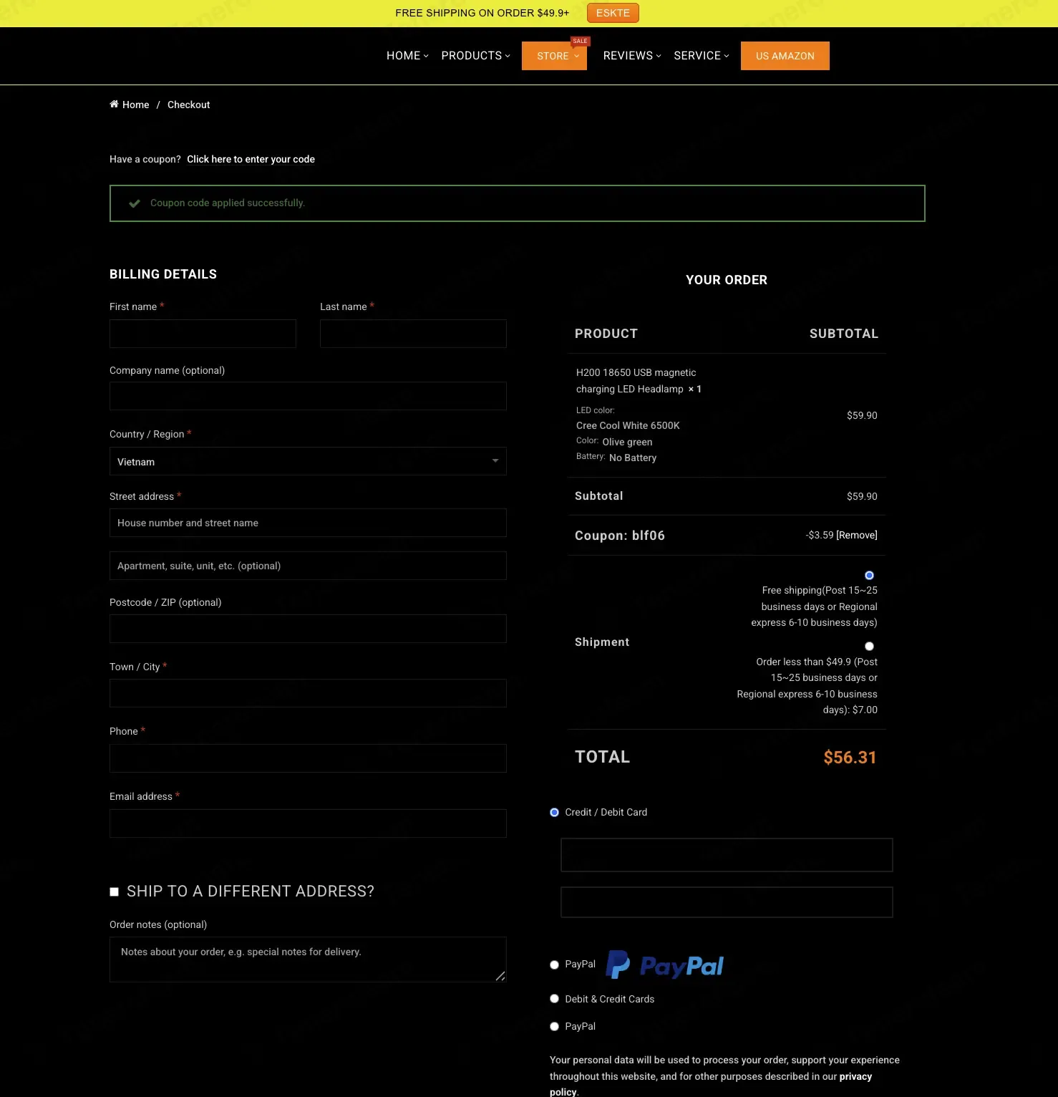This screenshot has height=1097, width=1058.
Task: Expand the PRODUCTS menu chevron
Action: (x=508, y=56)
